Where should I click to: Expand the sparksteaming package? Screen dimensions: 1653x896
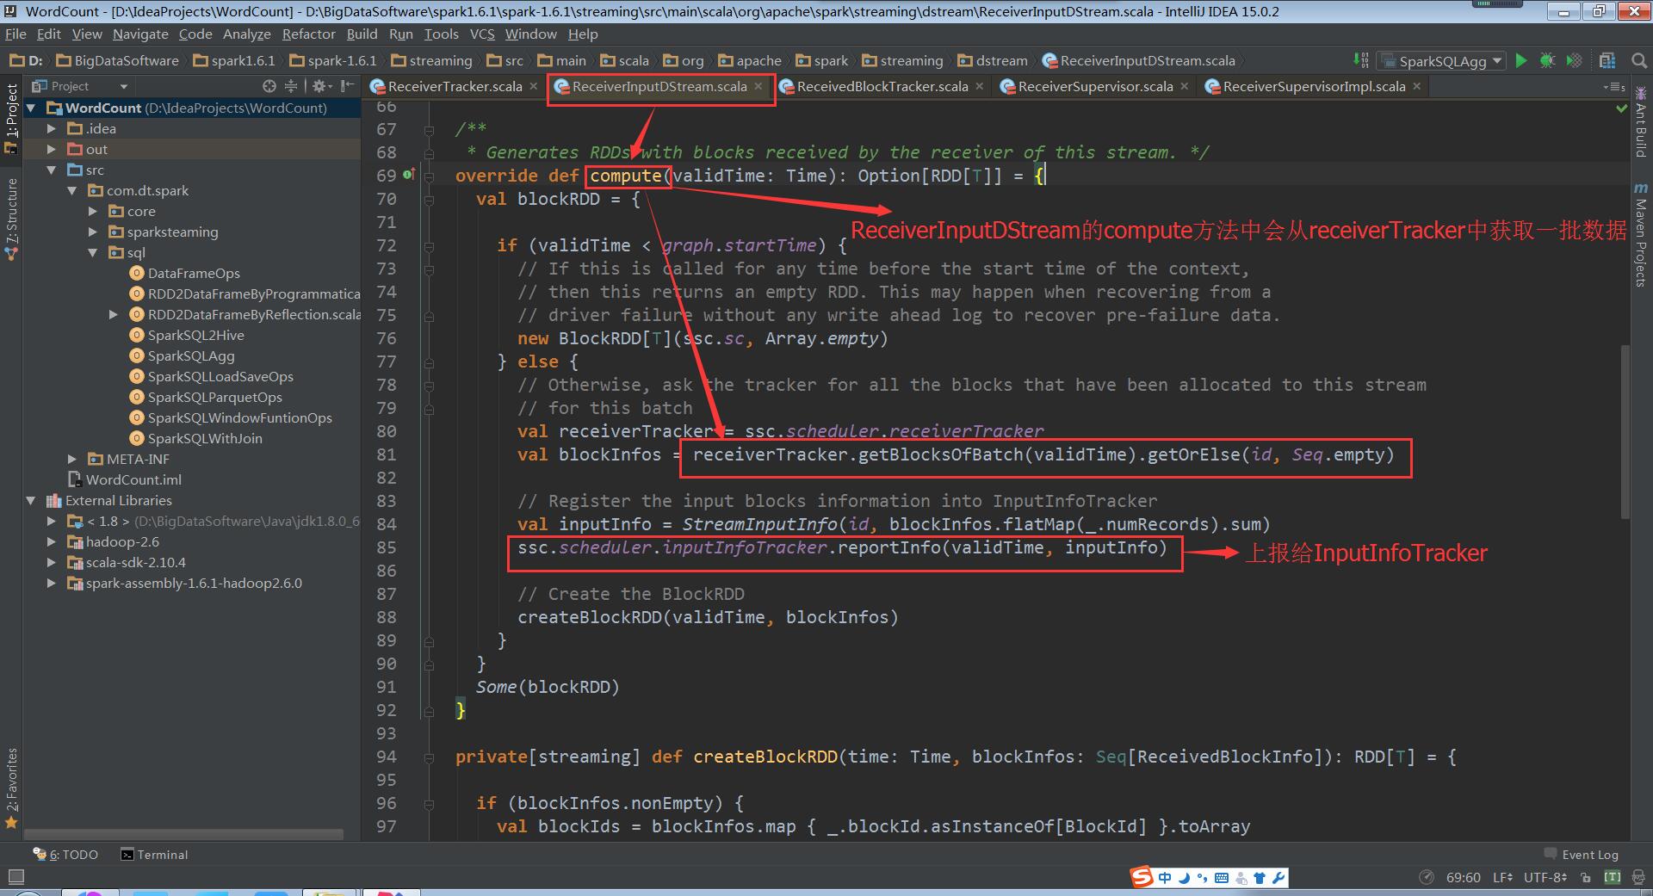(x=93, y=232)
